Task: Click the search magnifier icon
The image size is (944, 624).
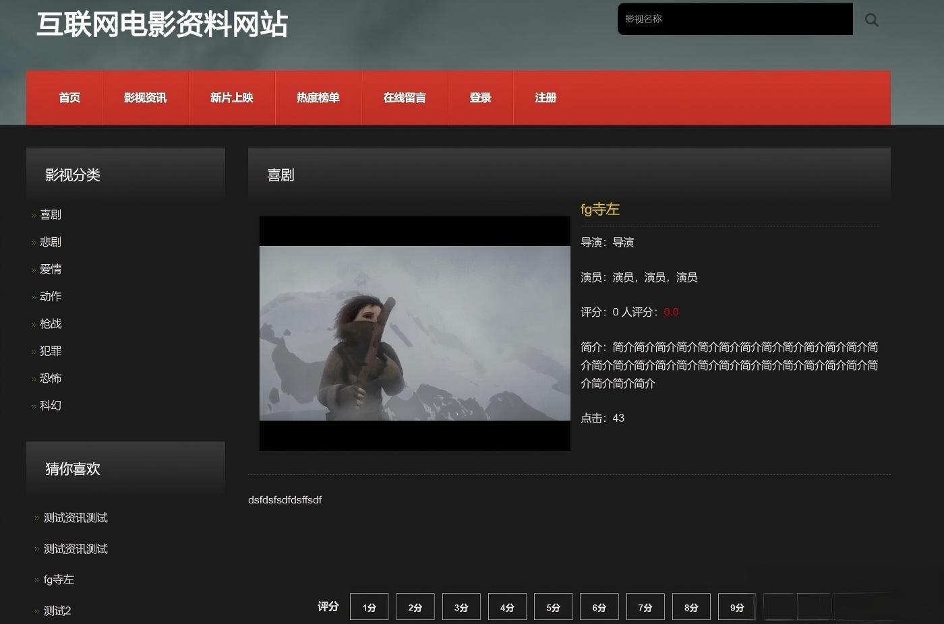Action: pos(872,20)
